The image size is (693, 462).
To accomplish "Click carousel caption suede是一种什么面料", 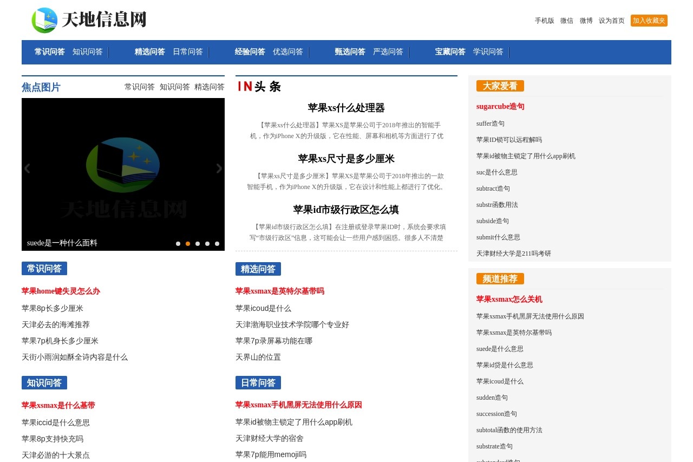I will pos(62,243).
